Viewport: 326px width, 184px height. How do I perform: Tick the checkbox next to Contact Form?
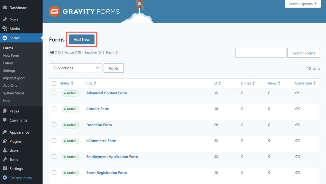click(x=54, y=109)
